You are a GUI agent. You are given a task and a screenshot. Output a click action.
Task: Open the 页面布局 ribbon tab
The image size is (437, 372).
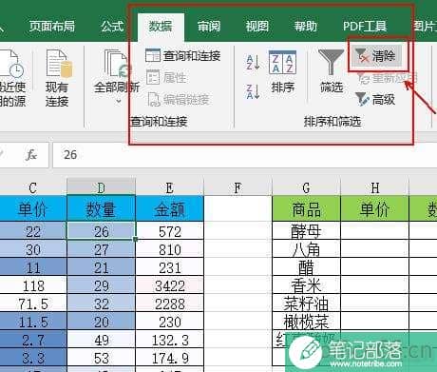click(52, 27)
